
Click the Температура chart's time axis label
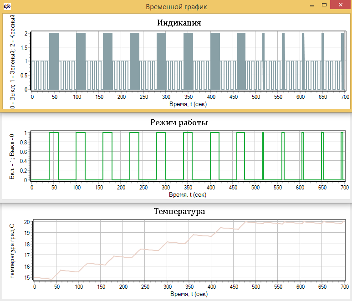point(189,294)
